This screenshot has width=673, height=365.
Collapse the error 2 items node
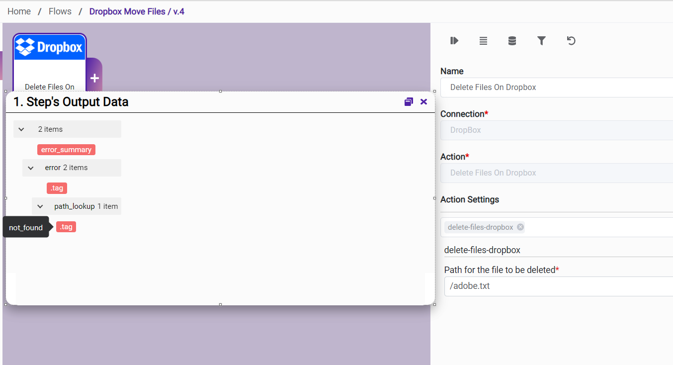pos(31,168)
